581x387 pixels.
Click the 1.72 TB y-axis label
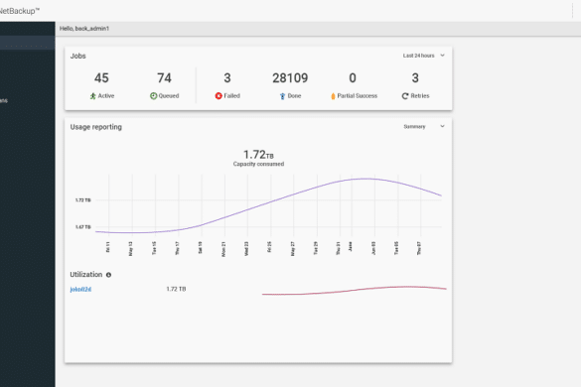point(83,200)
